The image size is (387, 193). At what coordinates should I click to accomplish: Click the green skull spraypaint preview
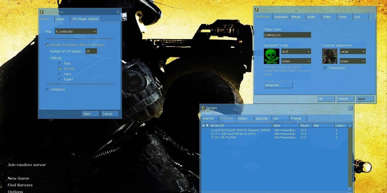coord(271,56)
